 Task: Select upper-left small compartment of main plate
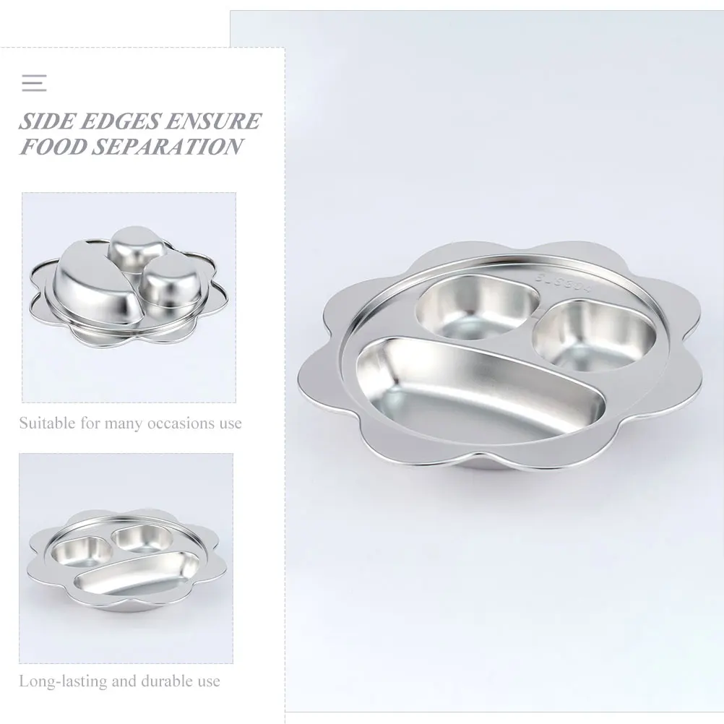tap(477, 306)
